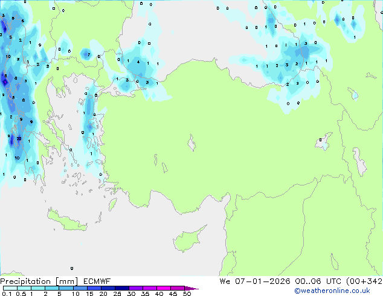Image resolution: width=383 pixels, height=296 pixels.
Task: Select the 10 to 15 mm legend swatch
Action: pyautogui.click(x=80, y=288)
